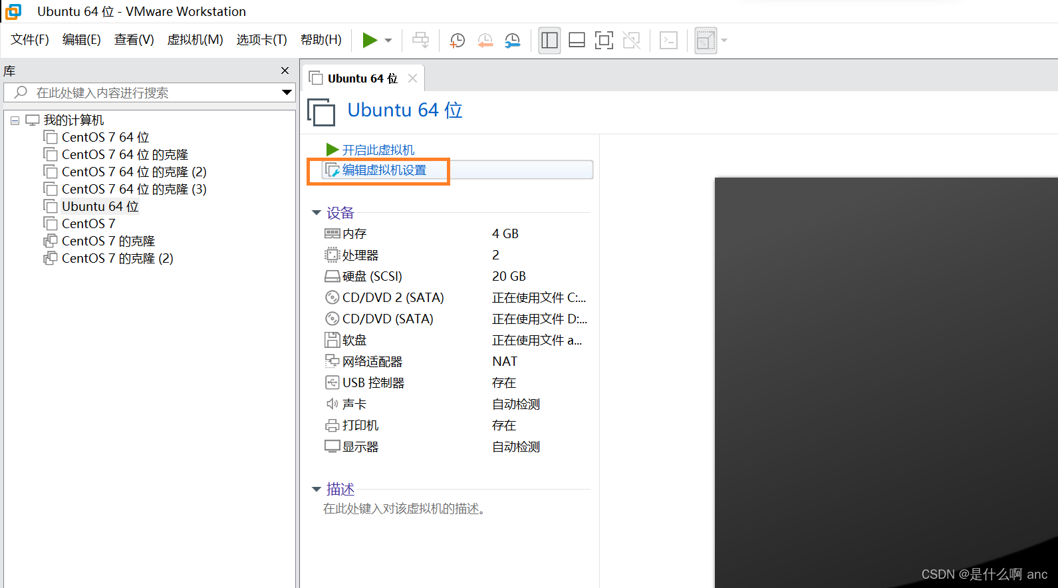
Task: Click the green power on play icon in toolbar
Action: pyautogui.click(x=370, y=41)
